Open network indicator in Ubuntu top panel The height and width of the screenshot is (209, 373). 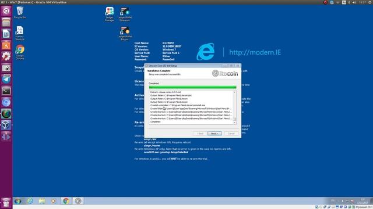coord(338,2)
